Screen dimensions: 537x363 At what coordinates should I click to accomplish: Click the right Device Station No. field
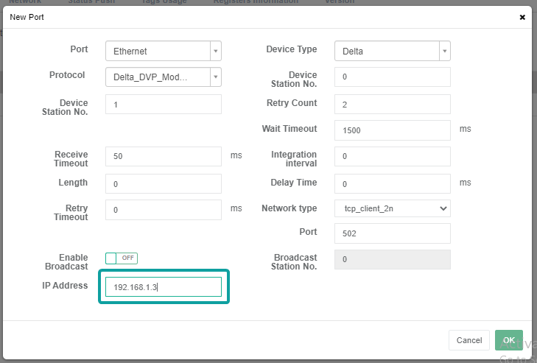point(392,77)
